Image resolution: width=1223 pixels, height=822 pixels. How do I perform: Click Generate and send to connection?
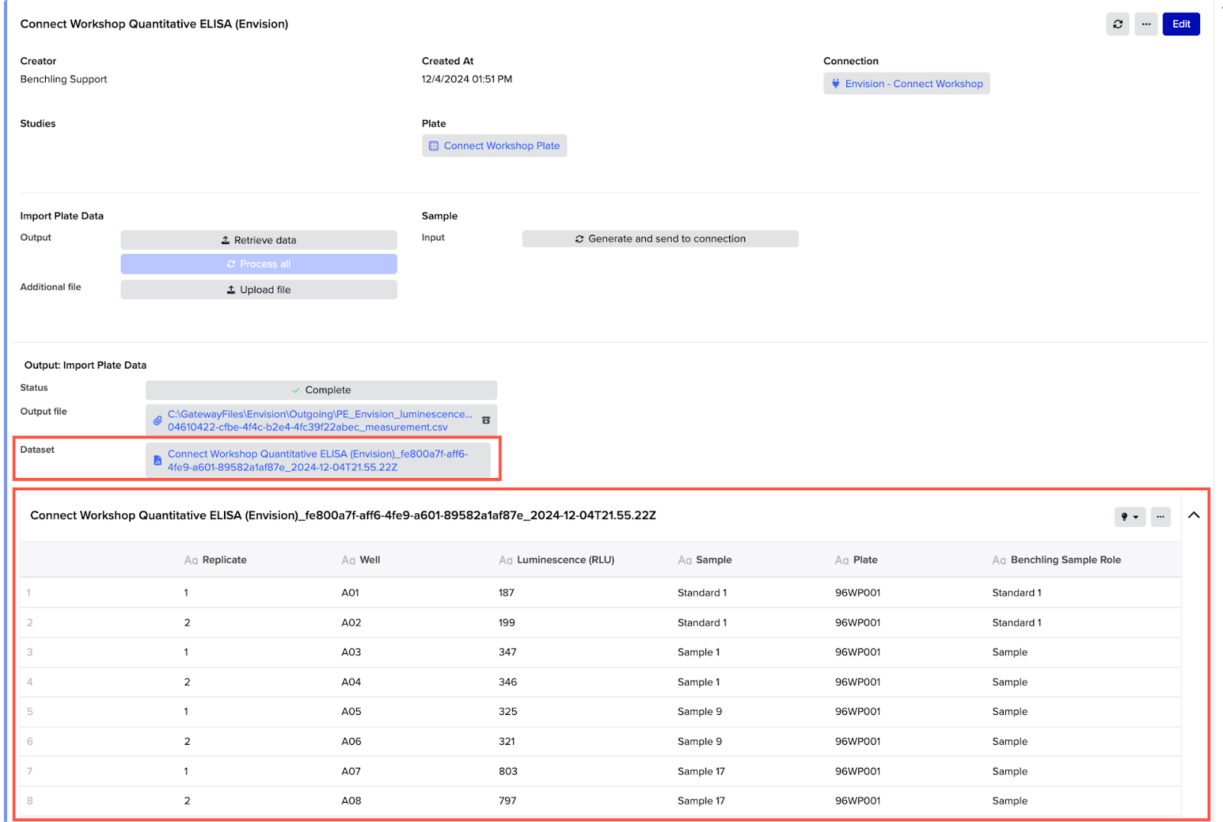660,239
